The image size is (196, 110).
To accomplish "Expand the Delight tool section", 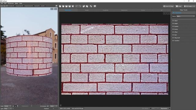I will coord(183,24).
